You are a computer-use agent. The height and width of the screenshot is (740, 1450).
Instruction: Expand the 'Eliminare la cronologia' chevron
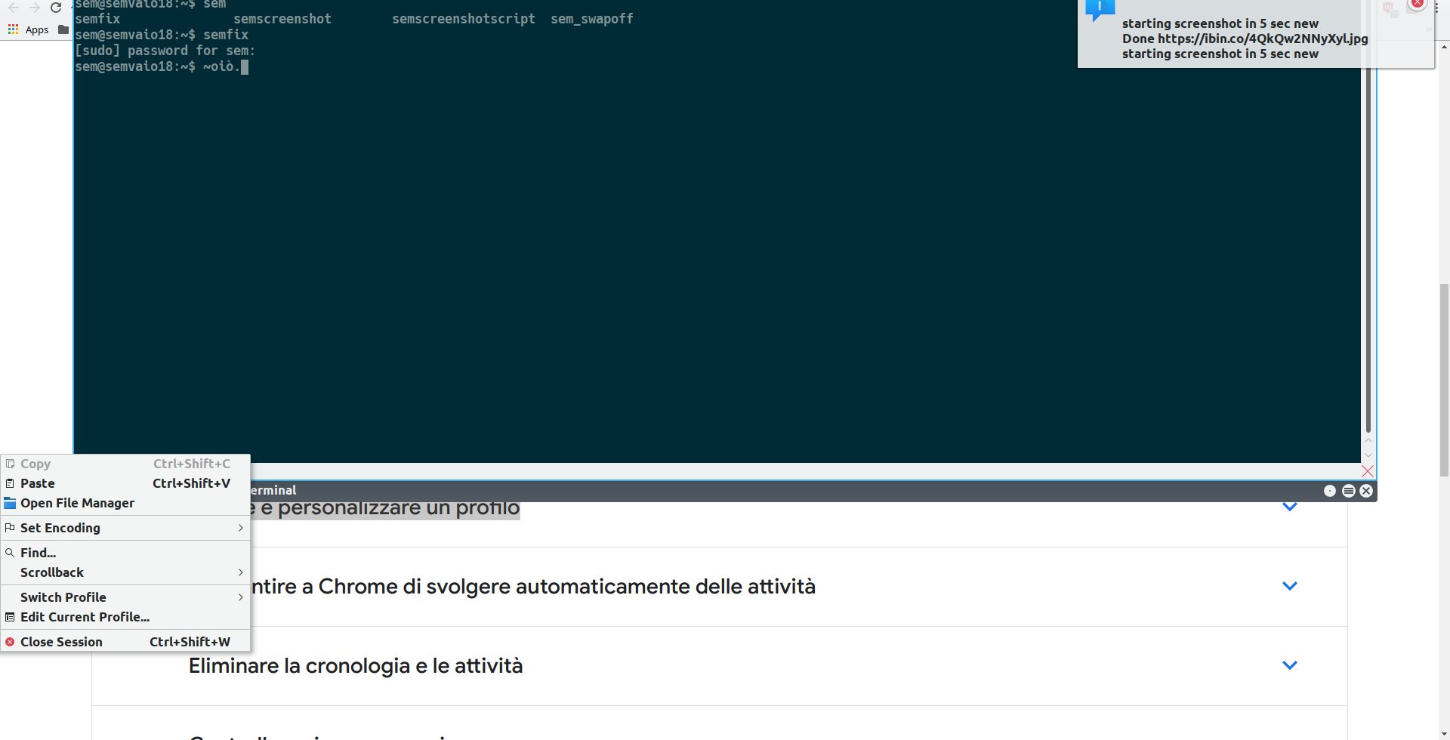[x=1290, y=665]
